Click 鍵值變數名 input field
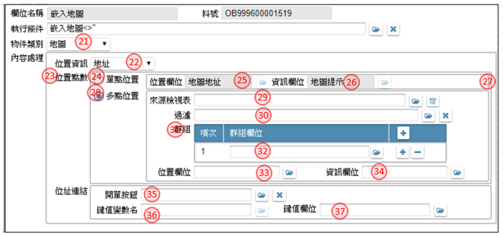 [x=197, y=209]
